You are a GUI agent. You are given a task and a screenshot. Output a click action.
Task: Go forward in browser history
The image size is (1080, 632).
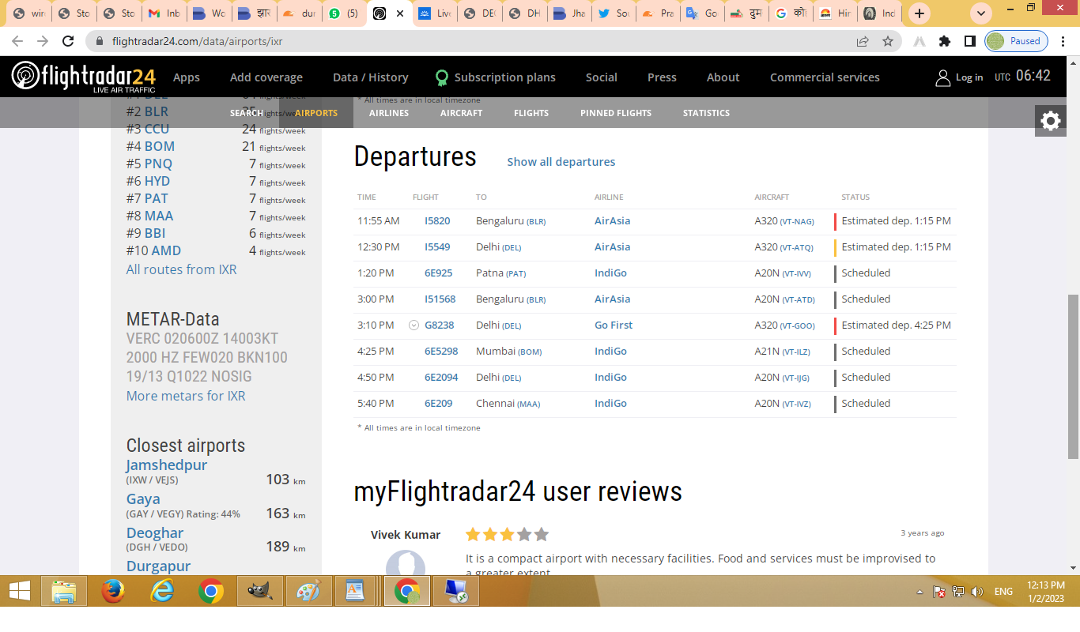pyautogui.click(x=43, y=41)
